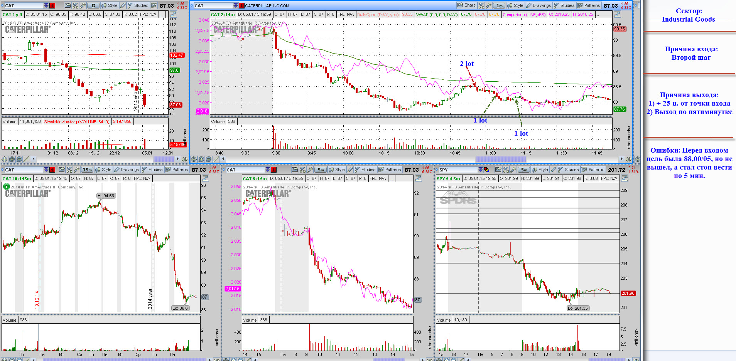
Task: Open wrench settings on the 1m CAT chart toolbar
Action: coord(488,5)
